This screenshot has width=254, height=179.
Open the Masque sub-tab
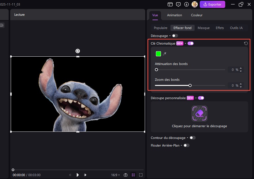tap(204, 28)
